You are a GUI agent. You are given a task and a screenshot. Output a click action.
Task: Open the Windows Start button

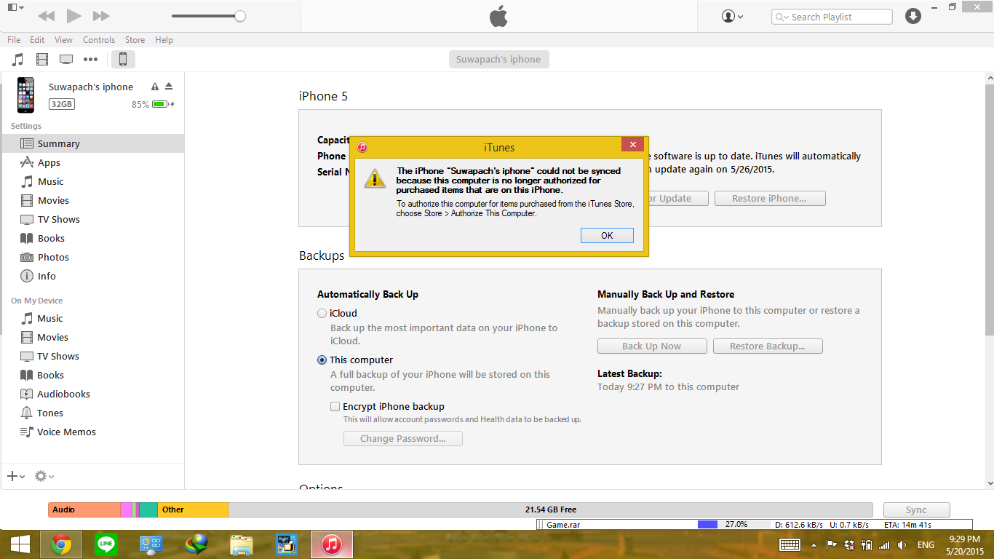(20, 544)
